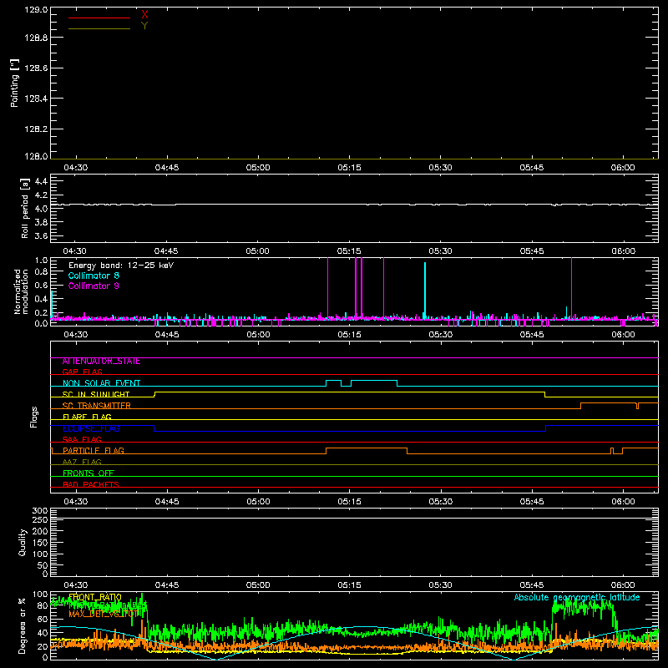
Task: Select the SAA_FLAG label
Action: [82, 439]
